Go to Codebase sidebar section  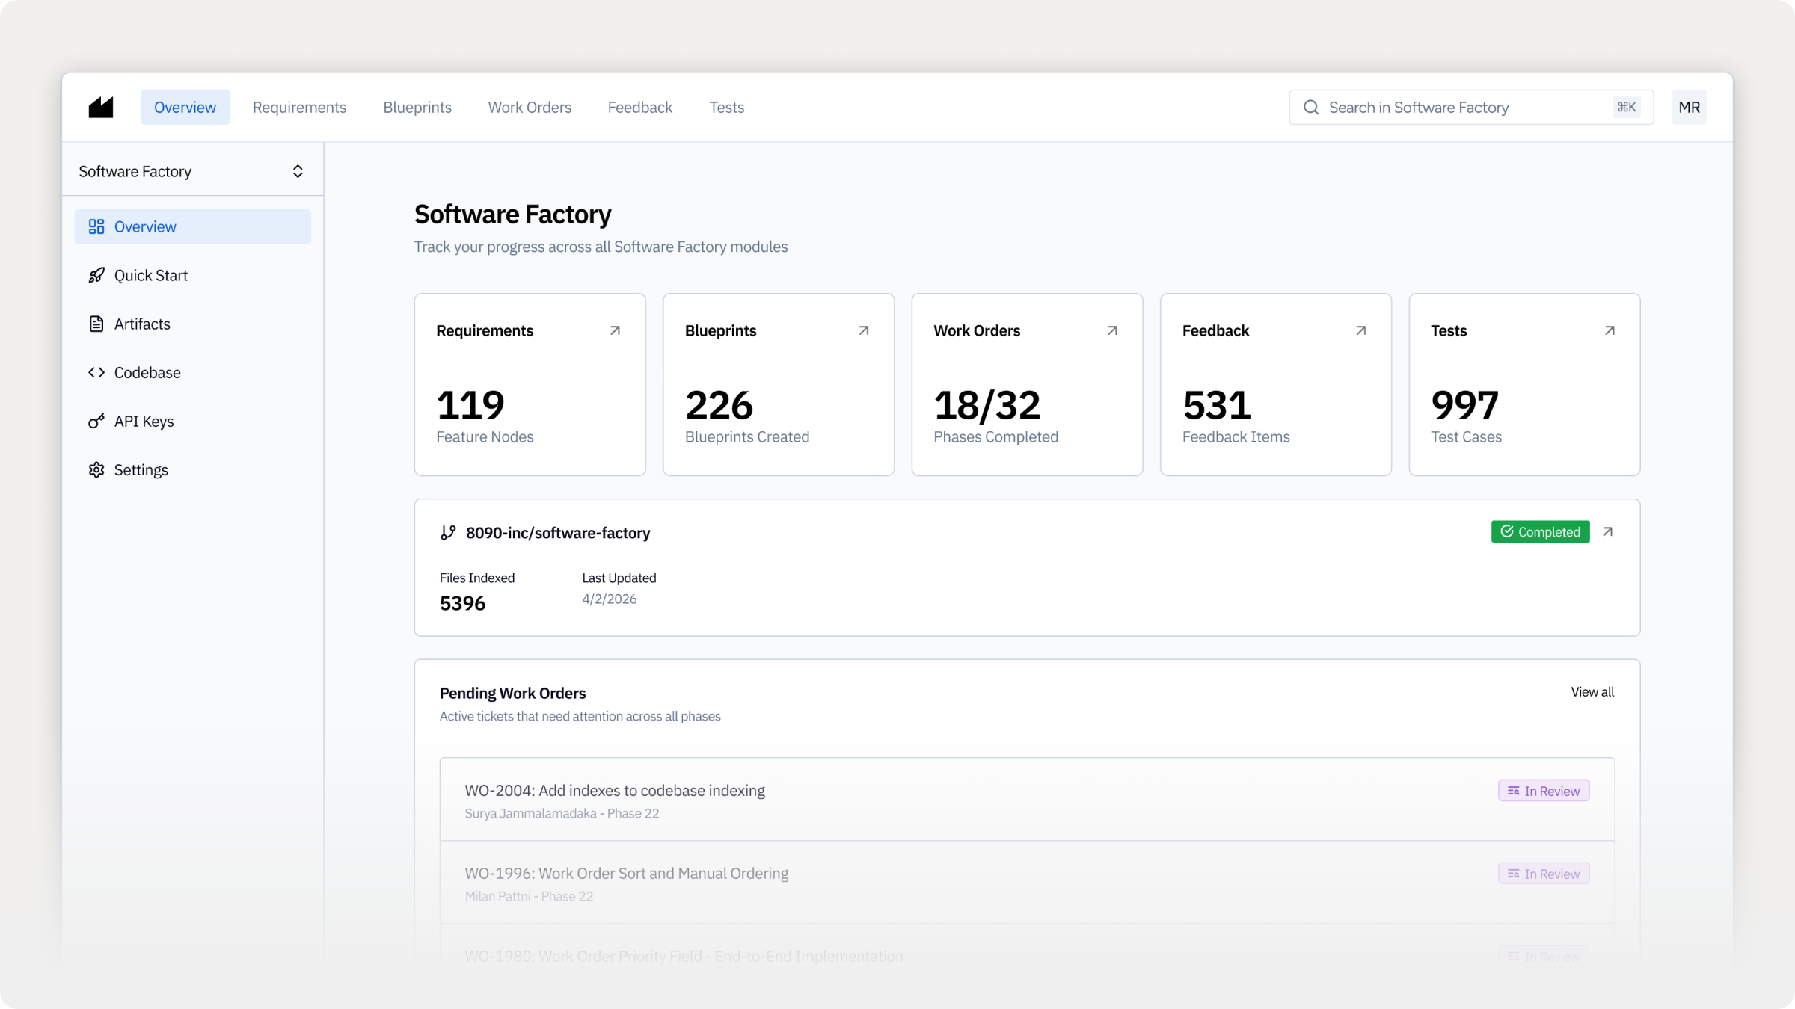[147, 372]
